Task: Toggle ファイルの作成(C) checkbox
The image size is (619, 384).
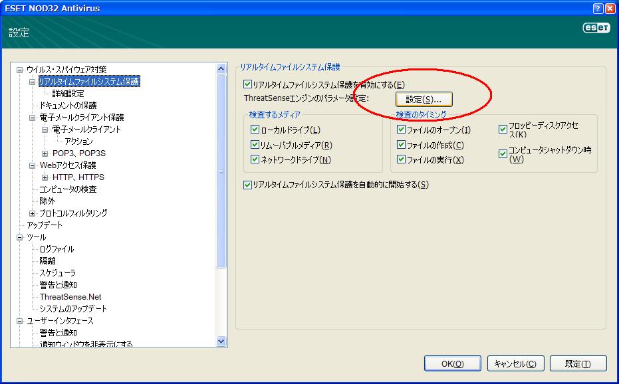Action: point(401,145)
